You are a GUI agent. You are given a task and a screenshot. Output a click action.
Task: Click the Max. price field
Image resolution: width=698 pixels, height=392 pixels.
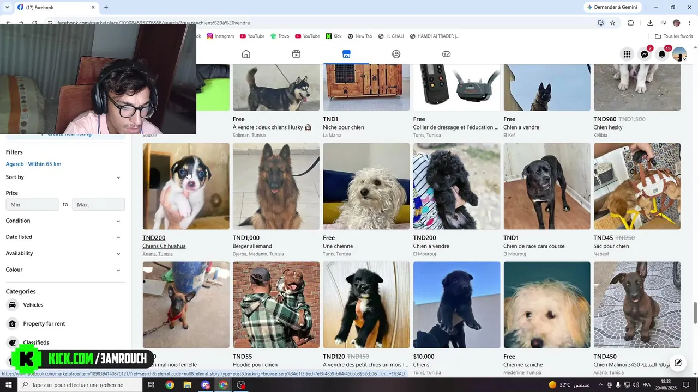tap(98, 204)
